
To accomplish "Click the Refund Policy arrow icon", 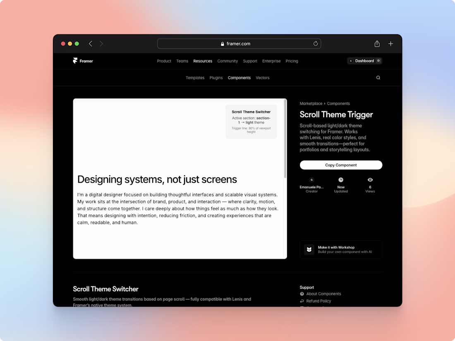I will [302, 301].
